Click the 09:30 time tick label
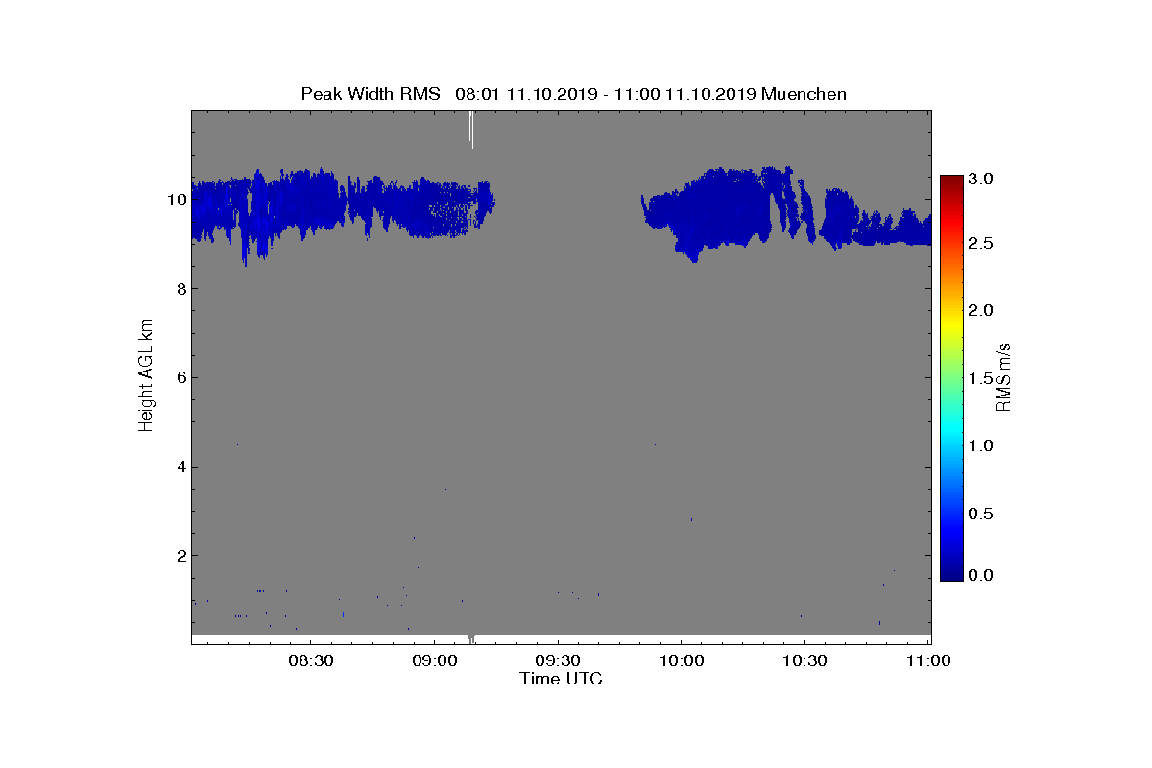 557,661
